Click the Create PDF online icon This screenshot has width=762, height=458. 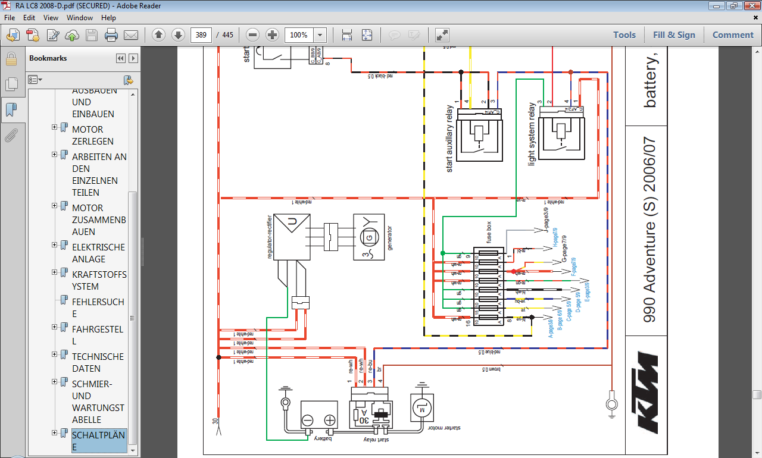pos(32,35)
